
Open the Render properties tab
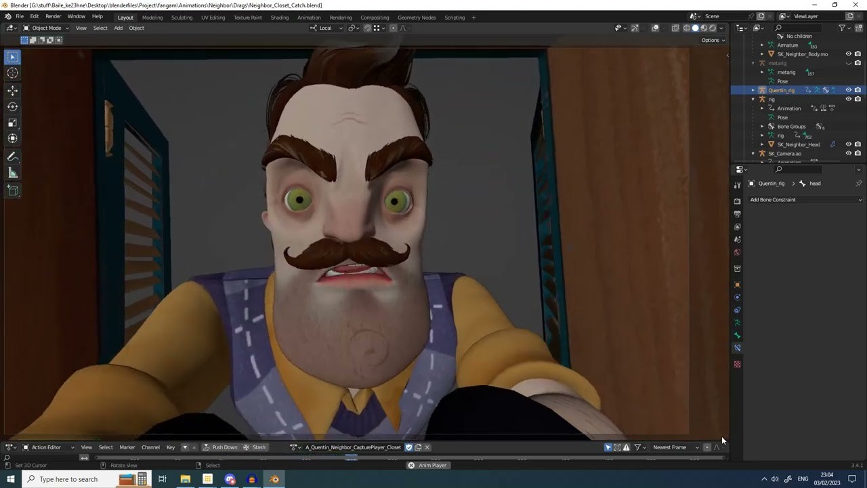coord(738,201)
